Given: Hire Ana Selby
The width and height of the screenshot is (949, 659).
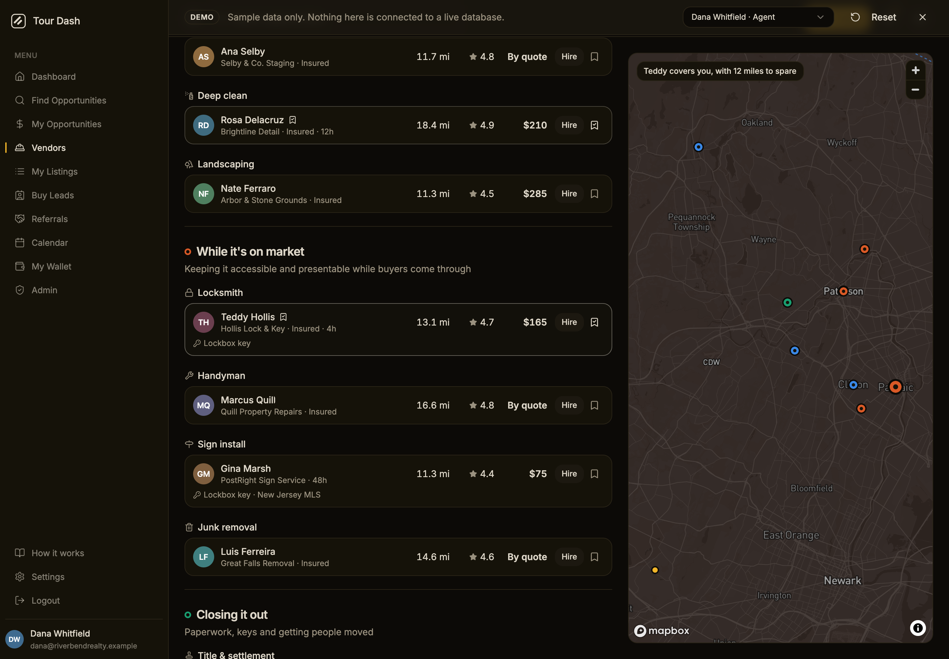Looking at the screenshot, I should coord(569,57).
